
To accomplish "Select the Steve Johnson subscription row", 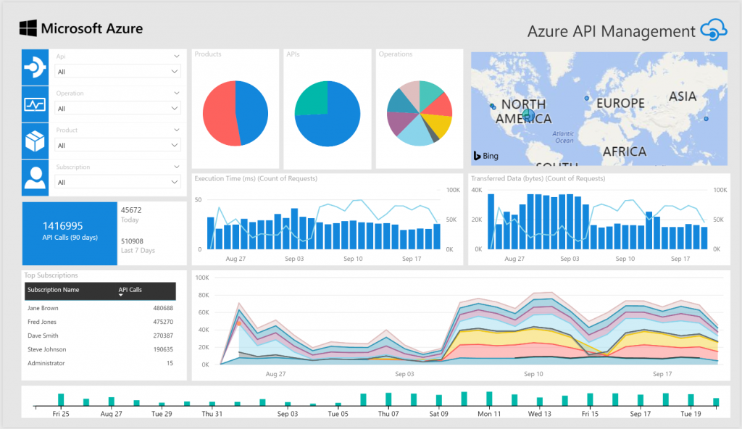I will click(x=100, y=349).
